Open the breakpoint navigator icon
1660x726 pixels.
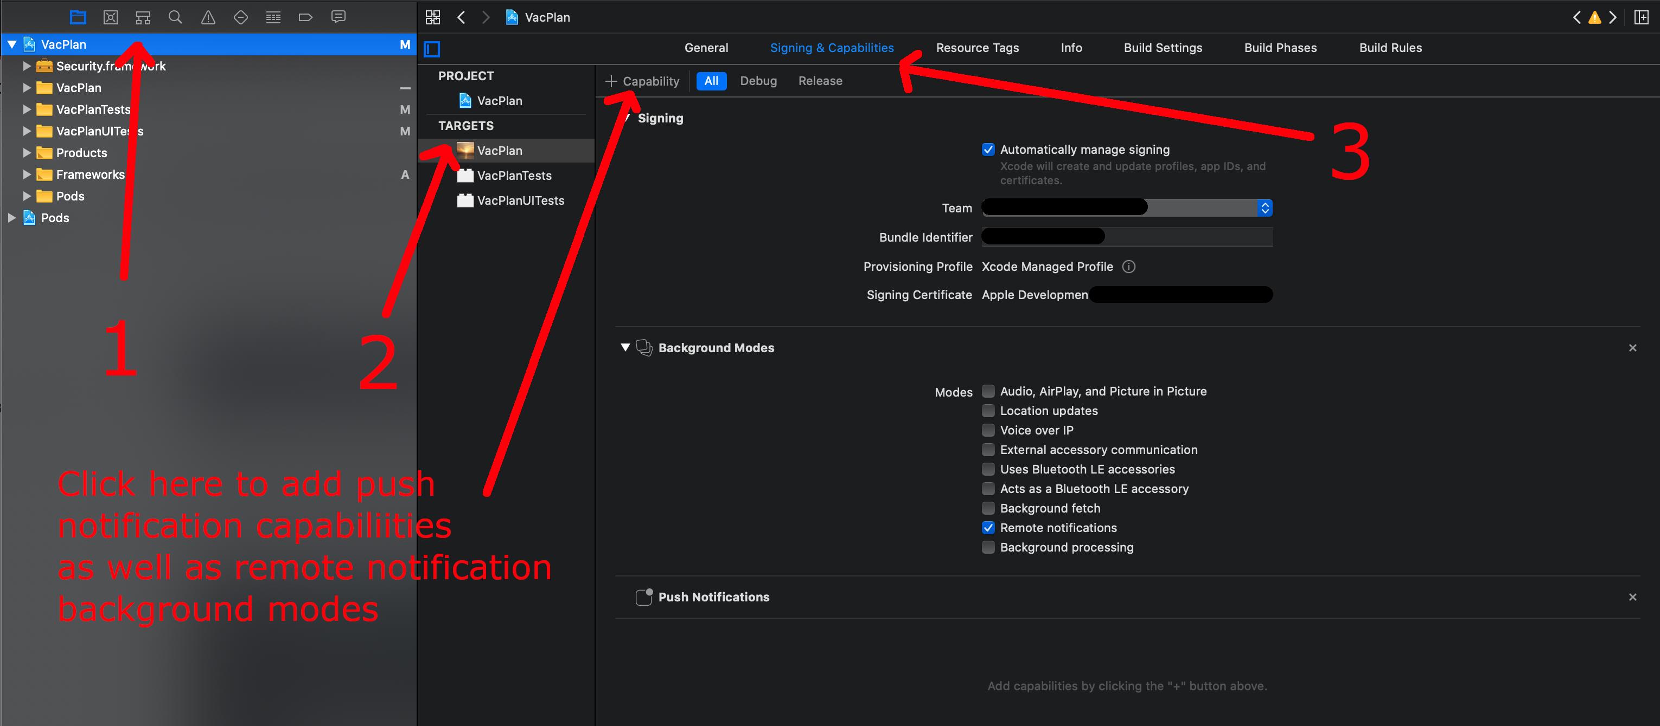(x=305, y=17)
